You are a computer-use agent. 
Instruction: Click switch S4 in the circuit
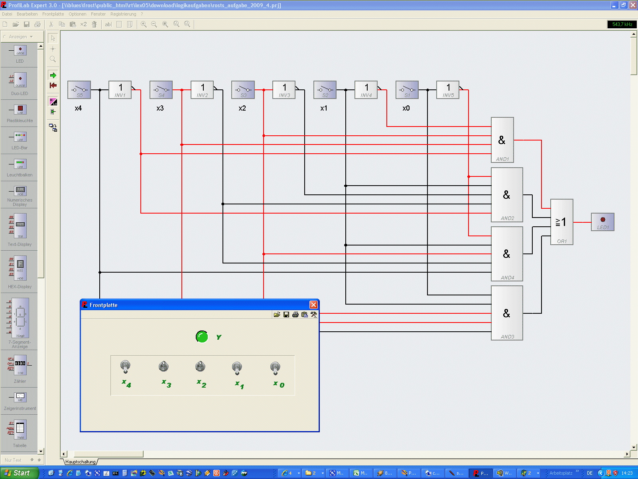(x=161, y=90)
